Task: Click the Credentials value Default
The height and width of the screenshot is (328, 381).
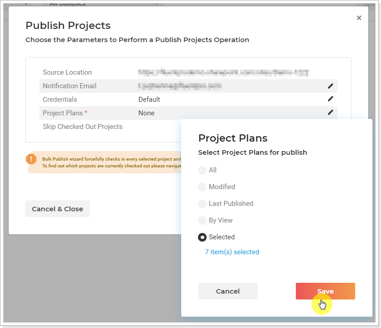Action: point(149,100)
